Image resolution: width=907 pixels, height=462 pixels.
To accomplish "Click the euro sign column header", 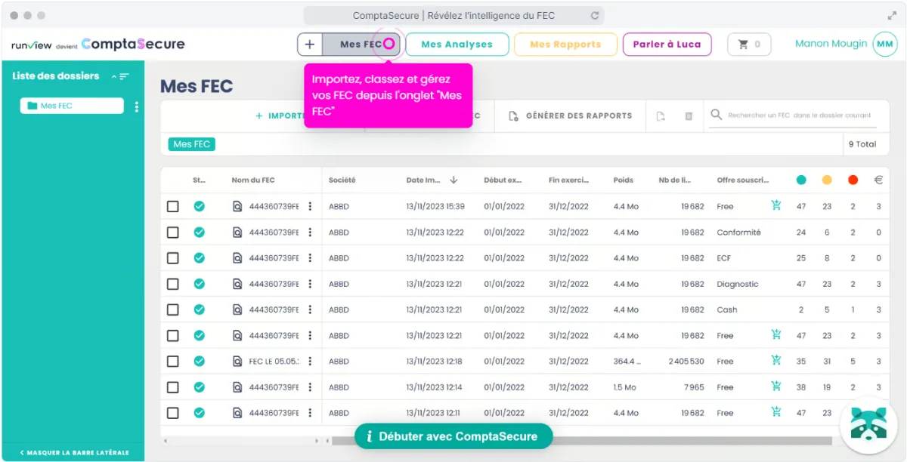I will click(878, 180).
